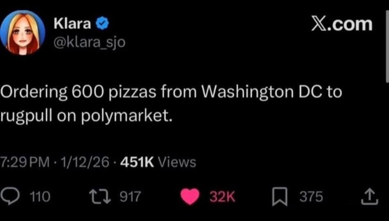Open Klara's profile avatar picture
Screen dimensions: 389x221
tap(23, 32)
